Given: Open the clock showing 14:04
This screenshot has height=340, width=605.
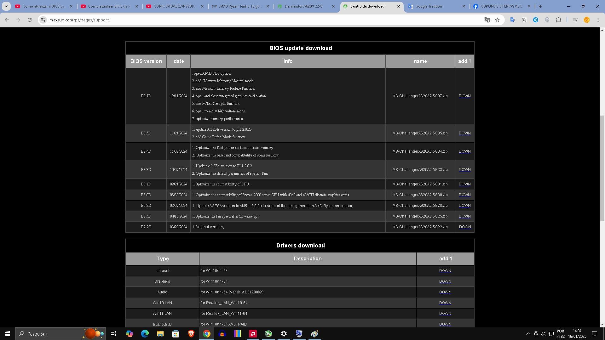Looking at the screenshot, I should point(577,334).
